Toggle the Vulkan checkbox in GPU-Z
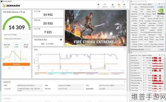166x102 pixels. (139, 46)
